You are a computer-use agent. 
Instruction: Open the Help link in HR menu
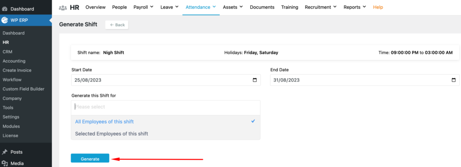[378, 7]
